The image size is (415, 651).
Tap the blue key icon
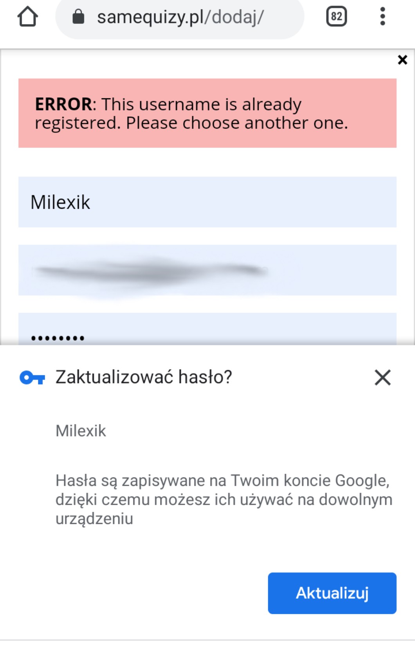32,378
